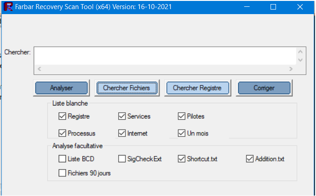Click the search box scroll left arrow
316x196 pixels.
click(x=39, y=69)
